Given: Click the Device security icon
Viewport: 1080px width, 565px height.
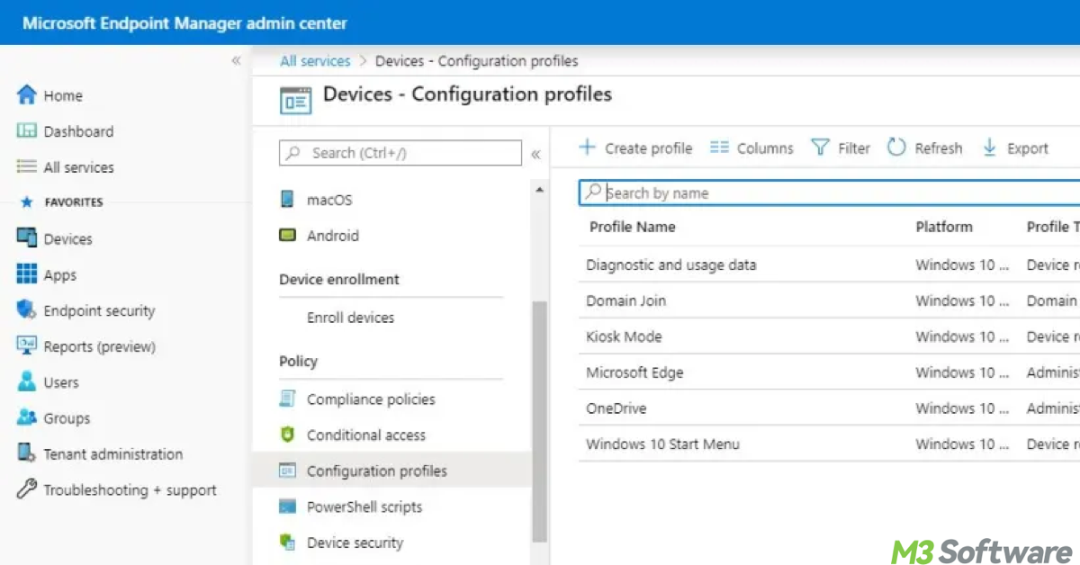Looking at the screenshot, I should (287, 542).
